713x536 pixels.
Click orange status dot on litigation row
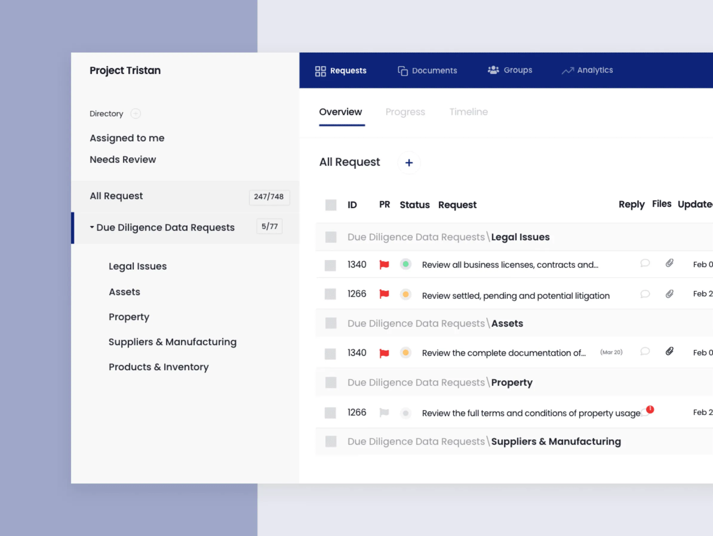[405, 294]
